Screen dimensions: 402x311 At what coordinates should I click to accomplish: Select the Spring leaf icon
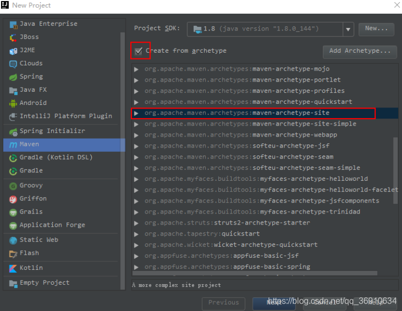13,77
